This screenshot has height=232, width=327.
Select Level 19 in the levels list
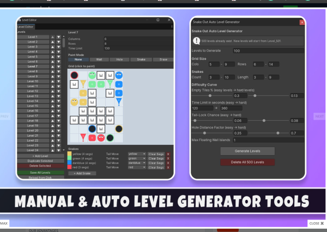click(33, 126)
